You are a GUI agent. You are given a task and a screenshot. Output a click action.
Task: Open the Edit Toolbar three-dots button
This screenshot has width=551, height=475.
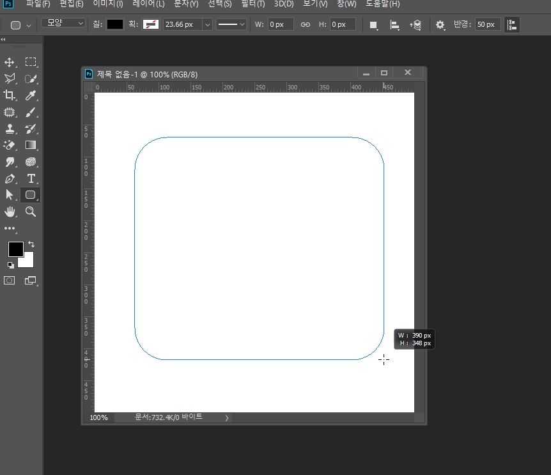point(10,228)
